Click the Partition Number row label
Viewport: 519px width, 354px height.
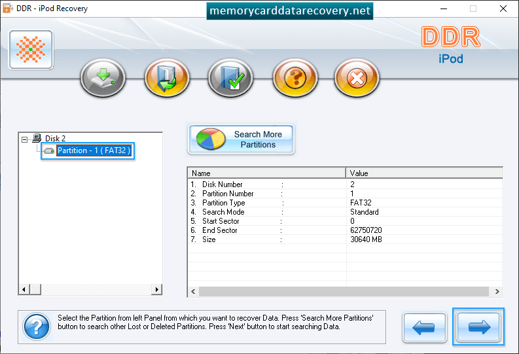click(228, 194)
